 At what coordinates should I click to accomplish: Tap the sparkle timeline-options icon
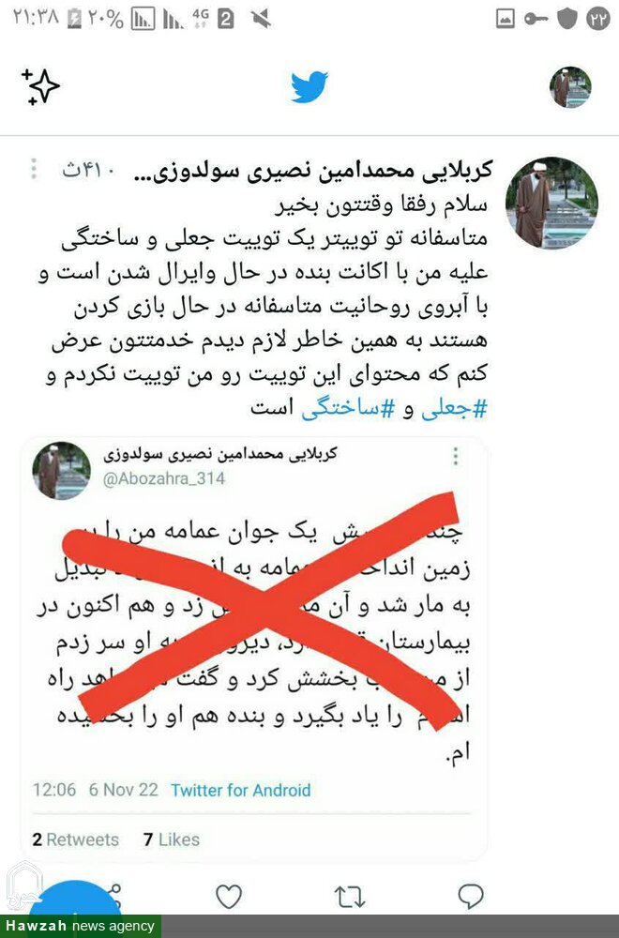click(x=40, y=86)
